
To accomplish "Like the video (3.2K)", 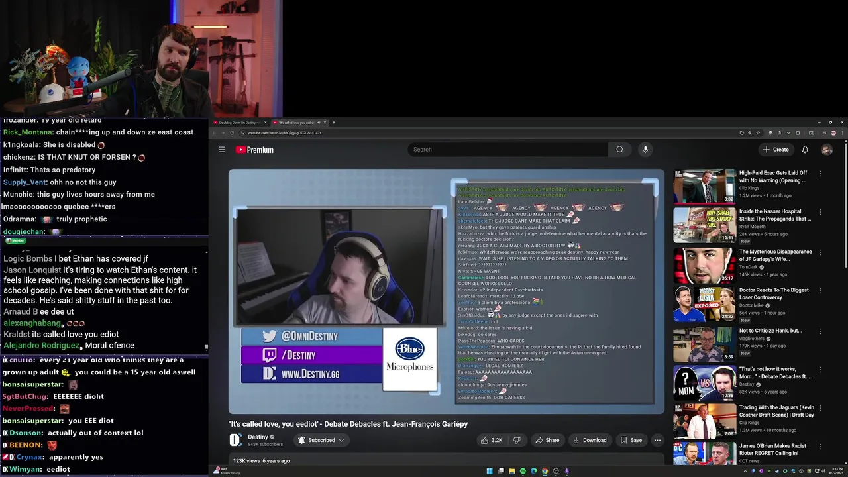I will 492,440.
